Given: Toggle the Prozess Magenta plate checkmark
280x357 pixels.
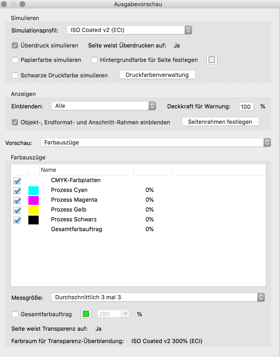Looking at the screenshot, I should [x=17, y=200].
